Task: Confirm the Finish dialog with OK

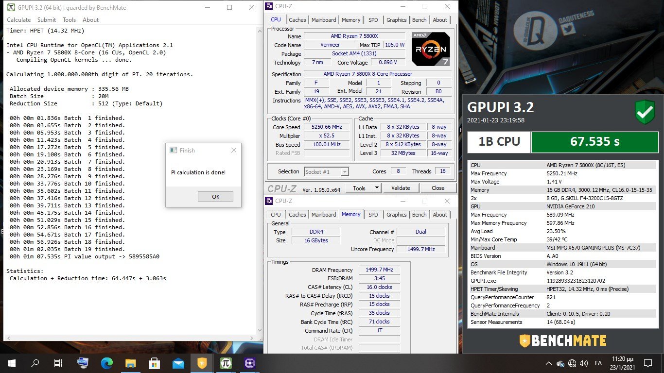Action: pos(215,196)
